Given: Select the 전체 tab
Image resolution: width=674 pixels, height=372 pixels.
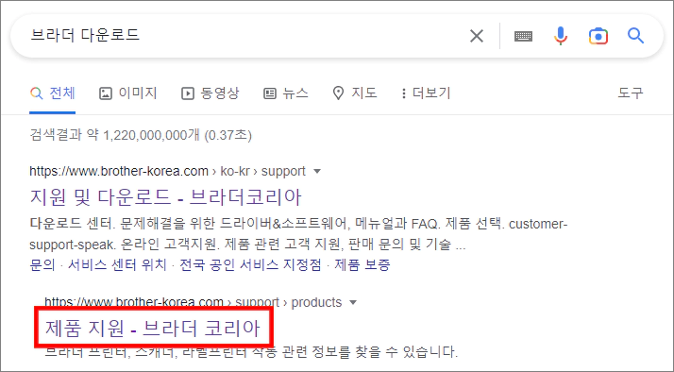Looking at the screenshot, I should click(53, 93).
